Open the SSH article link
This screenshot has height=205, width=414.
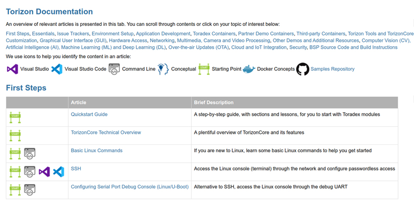[76, 168]
